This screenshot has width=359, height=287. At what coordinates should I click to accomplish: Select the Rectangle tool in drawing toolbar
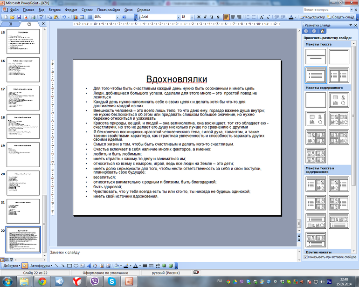point(69,266)
